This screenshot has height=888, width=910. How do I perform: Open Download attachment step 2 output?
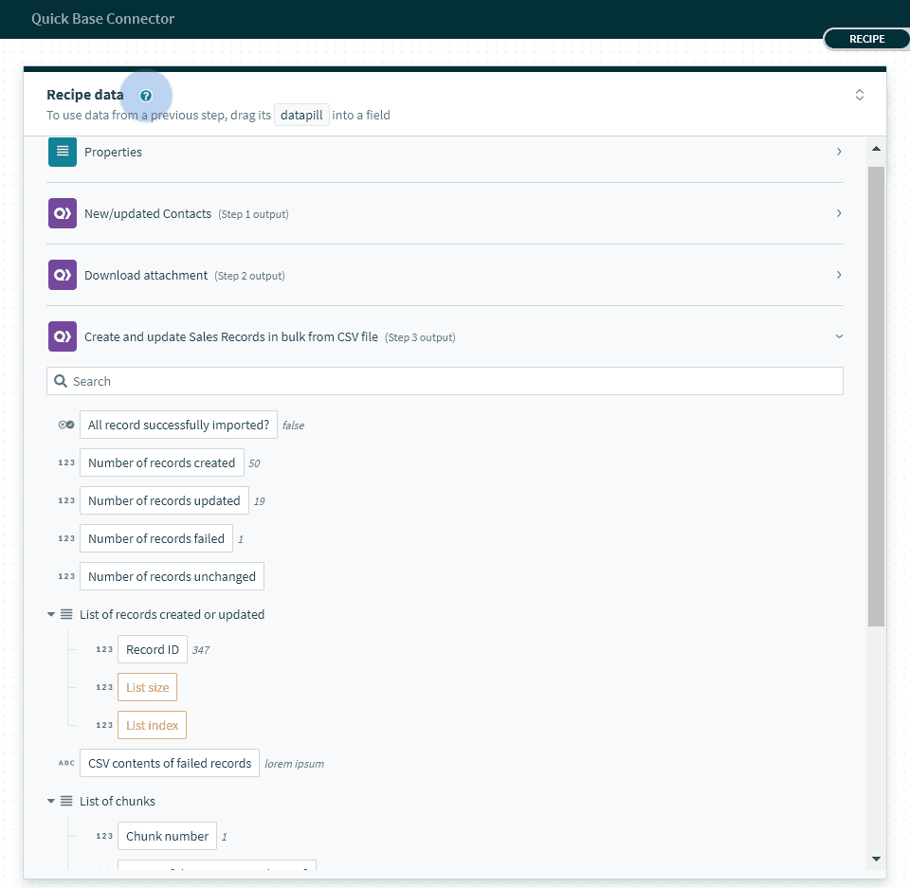click(838, 275)
